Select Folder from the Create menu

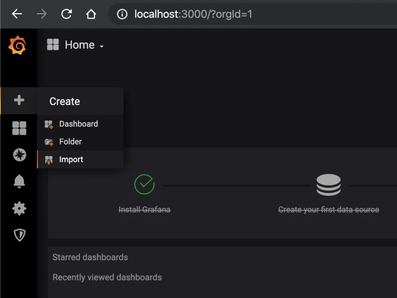tap(70, 142)
